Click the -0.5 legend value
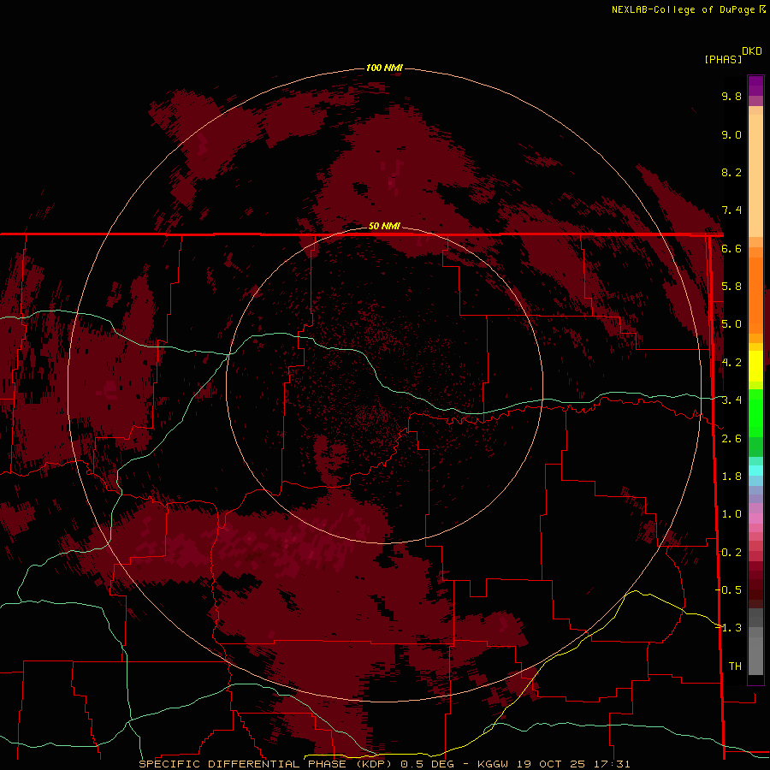The height and width of the screenshot is (770, 770). pos(729,590)
